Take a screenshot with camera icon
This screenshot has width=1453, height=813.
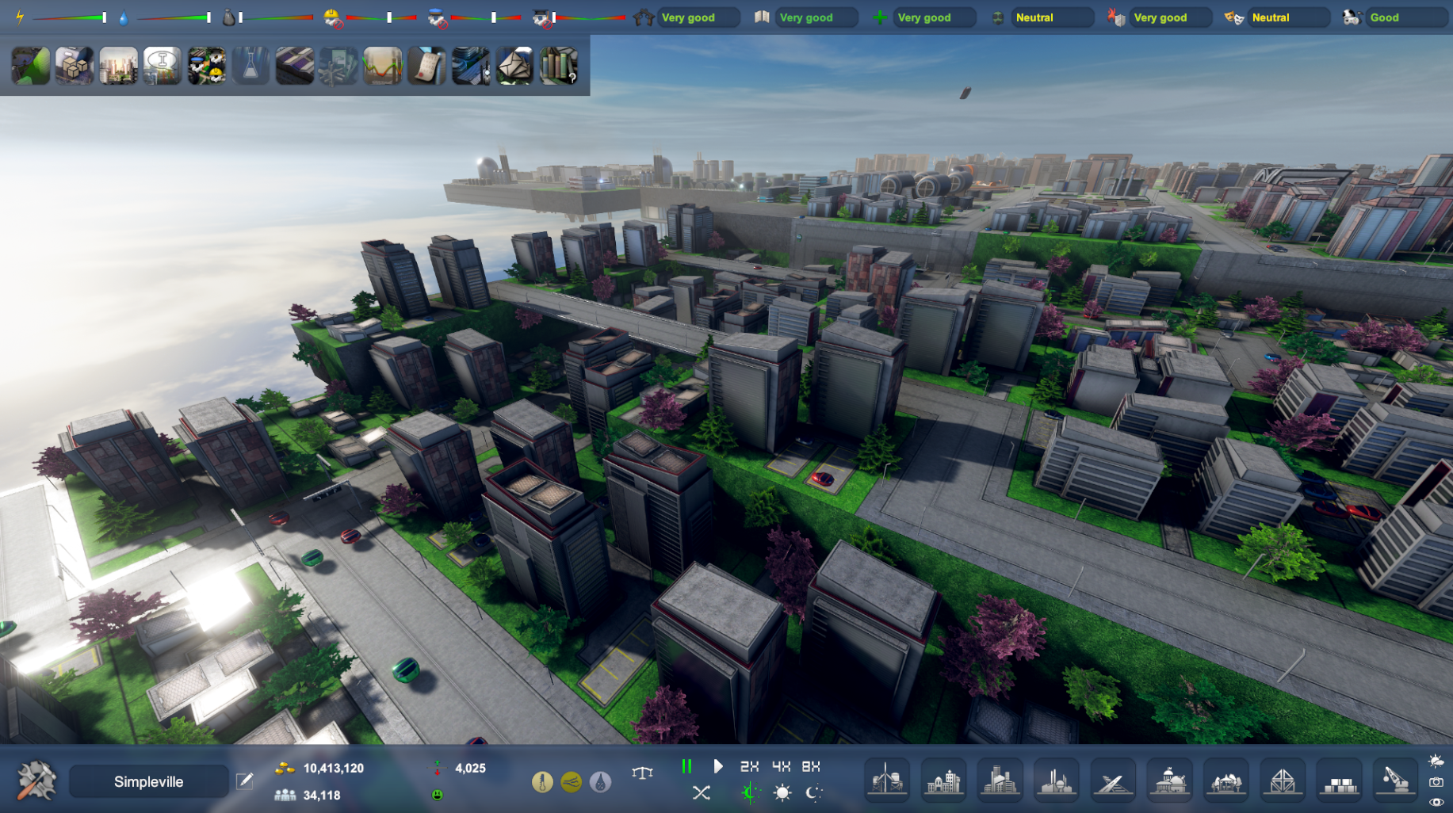[x=1436, y=781]
